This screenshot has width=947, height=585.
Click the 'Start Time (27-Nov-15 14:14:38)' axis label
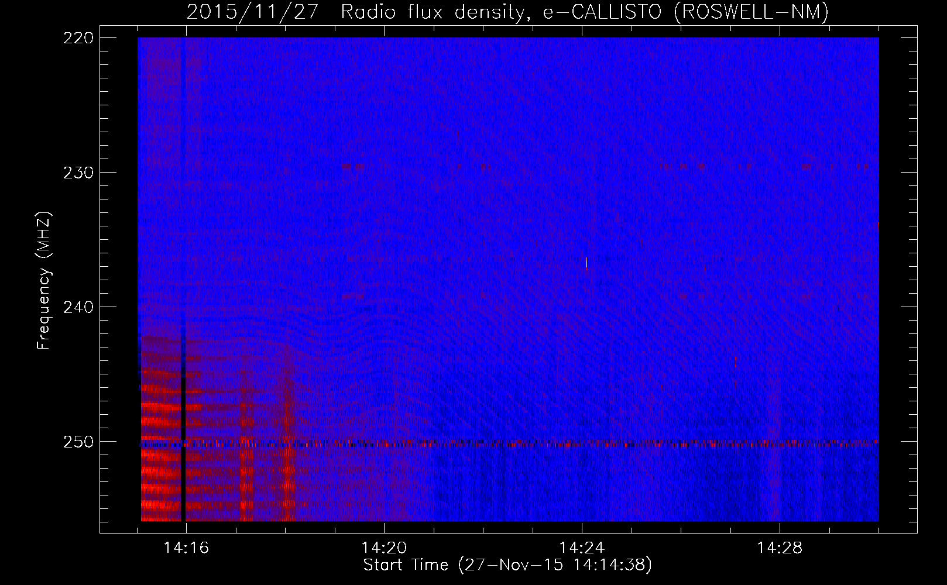507,565
